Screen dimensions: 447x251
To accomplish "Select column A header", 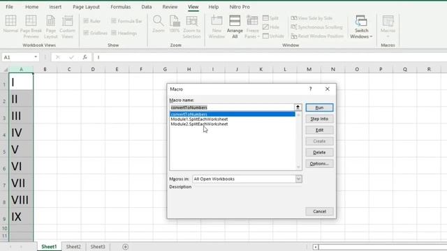I will pos(21,69).
